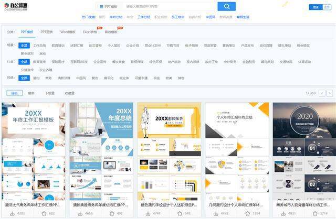
Task: Favorite star under second template card
Action: click(112, 213)
